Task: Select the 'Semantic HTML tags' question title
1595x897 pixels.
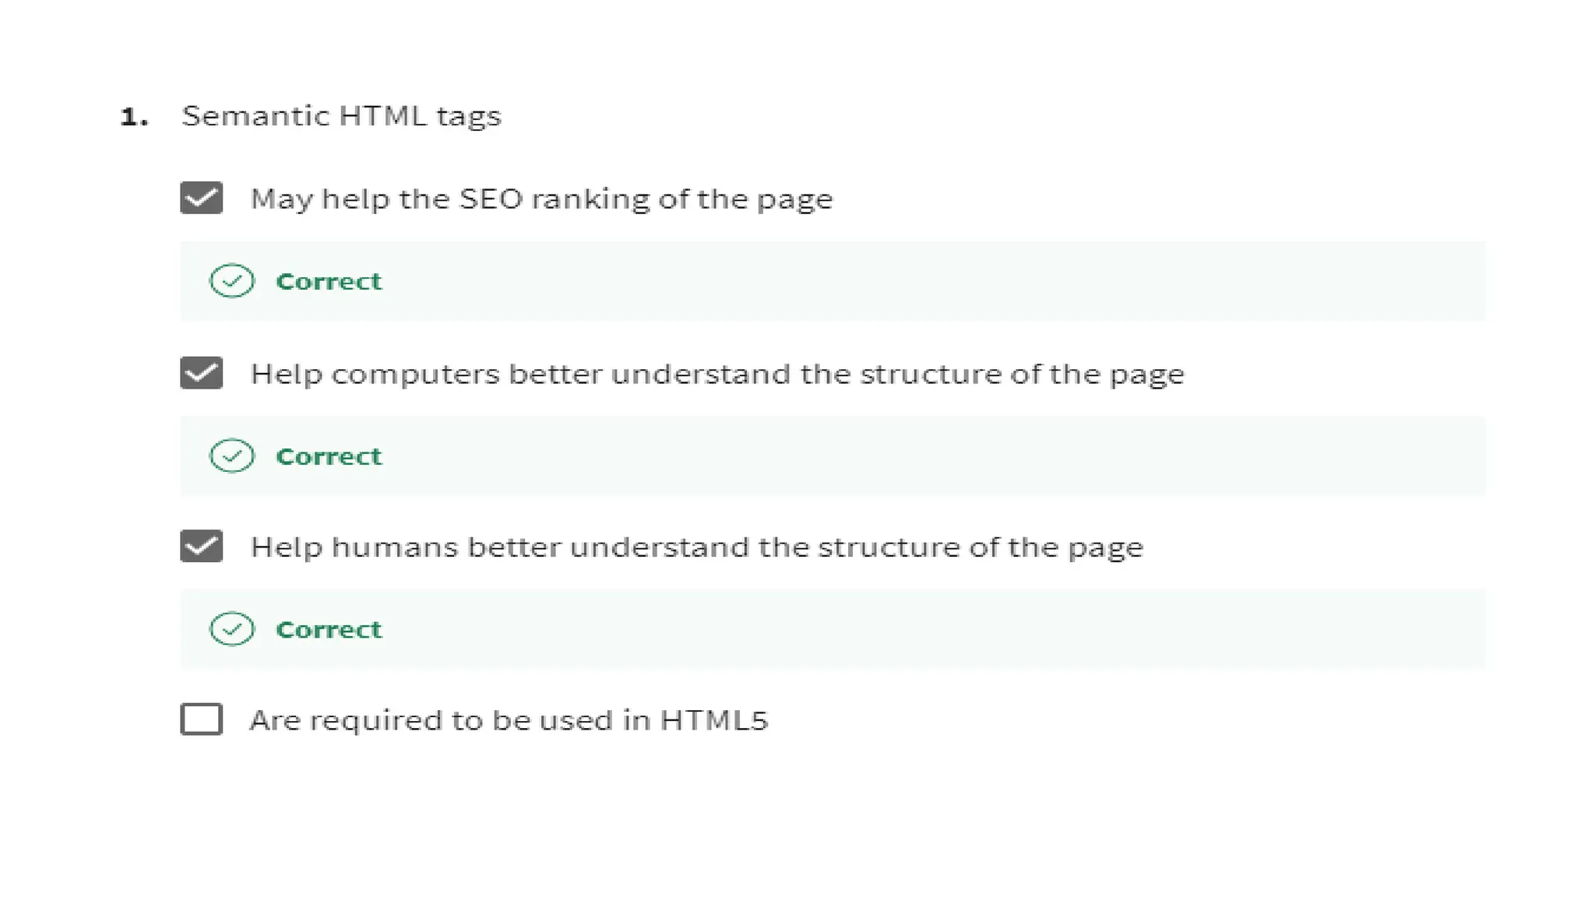Action: point(341,116)
